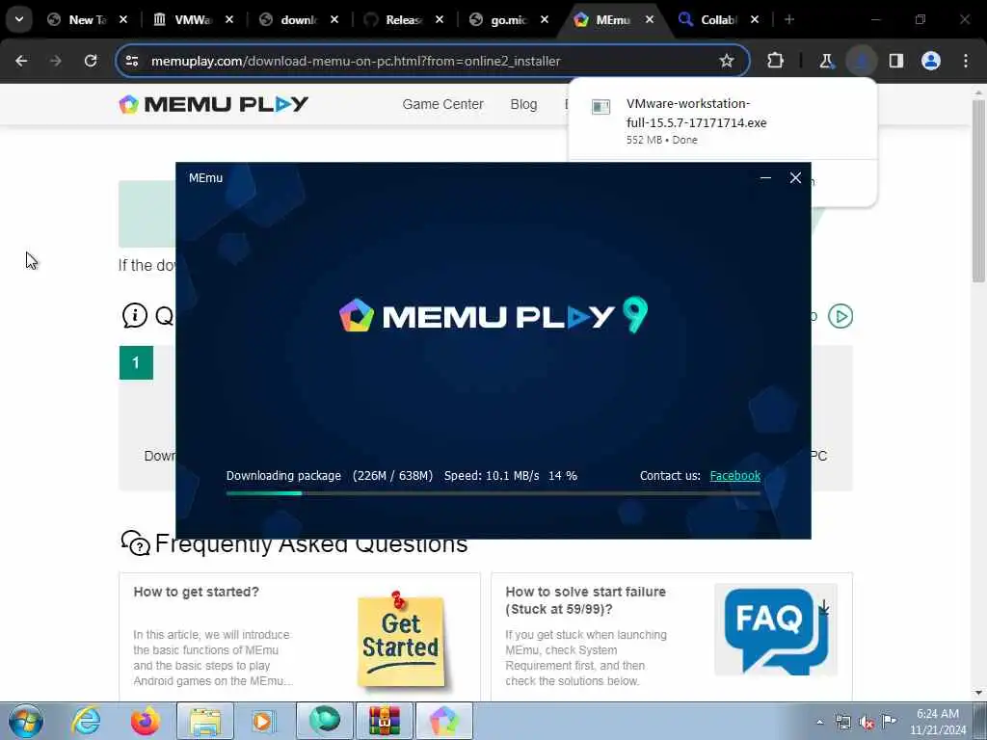The height and width of the screenshot is (740, 987).
Task: Open the Facebook contact link
Action: tap(735, 476)
